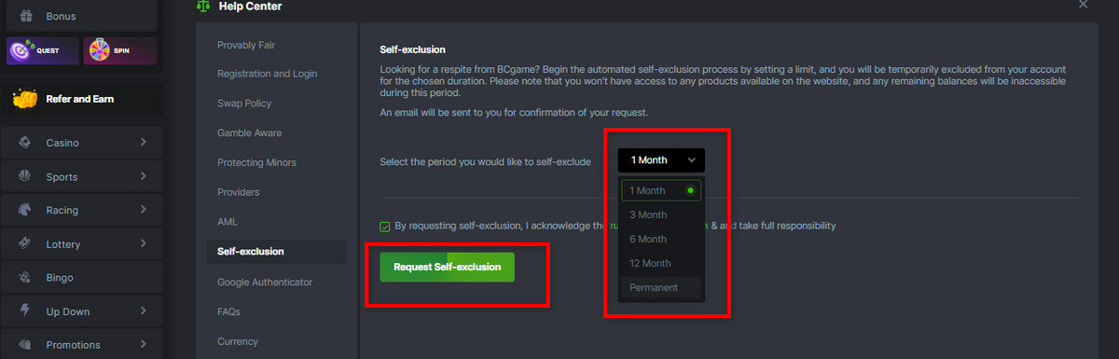The image size is (1119, 359).
Task: Open the self-exclusion period dropdown
Action: (x=661, y=160)
